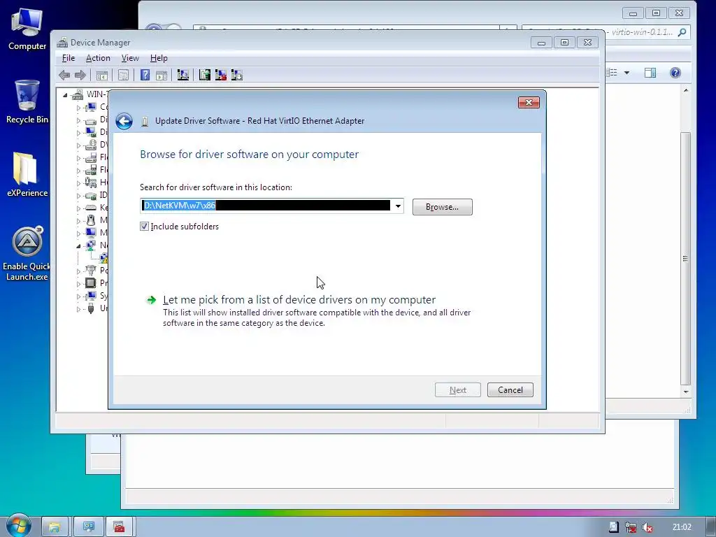
Task: Select the Network adapters icon in device tree
Action: pyautogui.click(x=91, y=245)
